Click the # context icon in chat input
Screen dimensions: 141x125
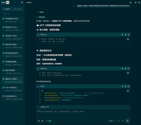point(42,121)
